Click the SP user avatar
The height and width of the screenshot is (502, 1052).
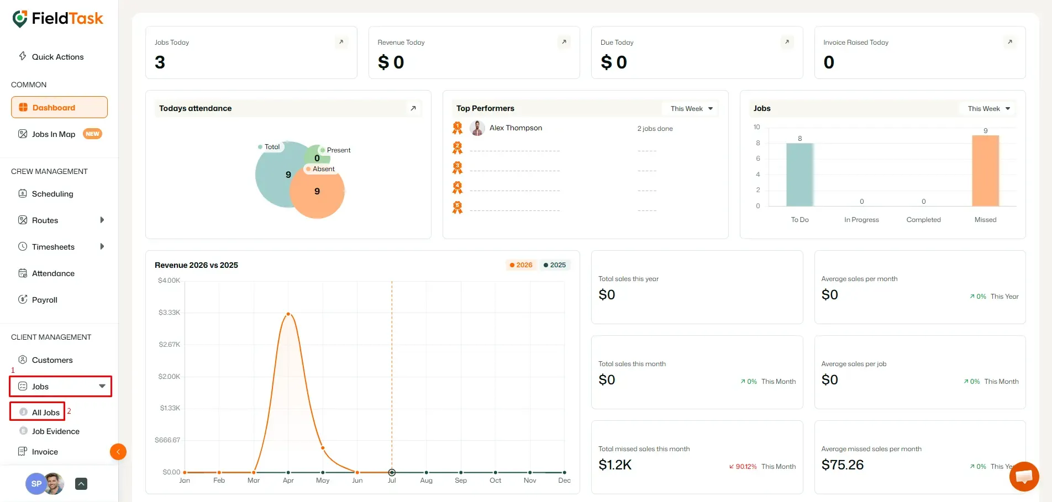pyautogui.click(x=36, y=484)
